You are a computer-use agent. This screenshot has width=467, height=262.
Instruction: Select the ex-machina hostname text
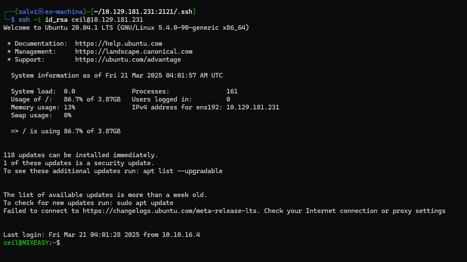click(x=64, y=12)
